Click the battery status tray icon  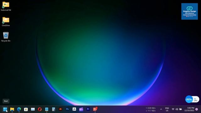pos(181,109)
